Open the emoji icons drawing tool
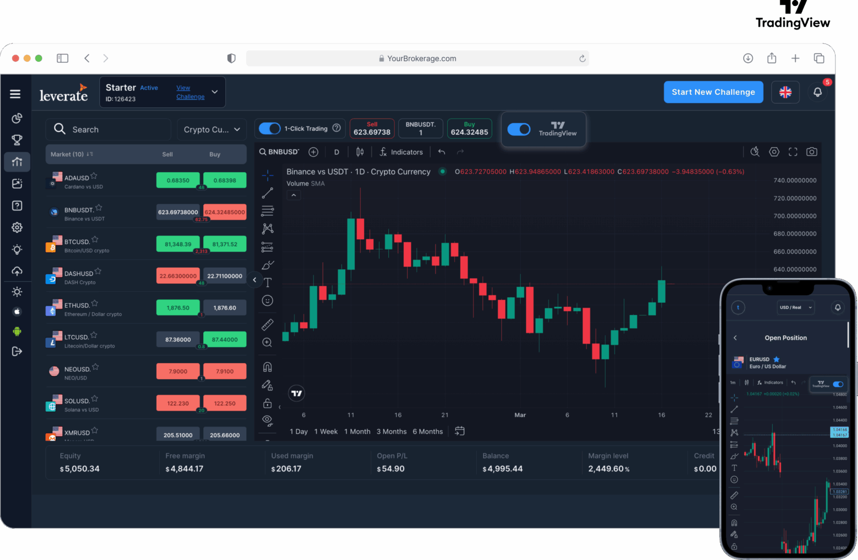Image resolution: width=858 pixels, height=560 pixels. (x=268, y=300)
